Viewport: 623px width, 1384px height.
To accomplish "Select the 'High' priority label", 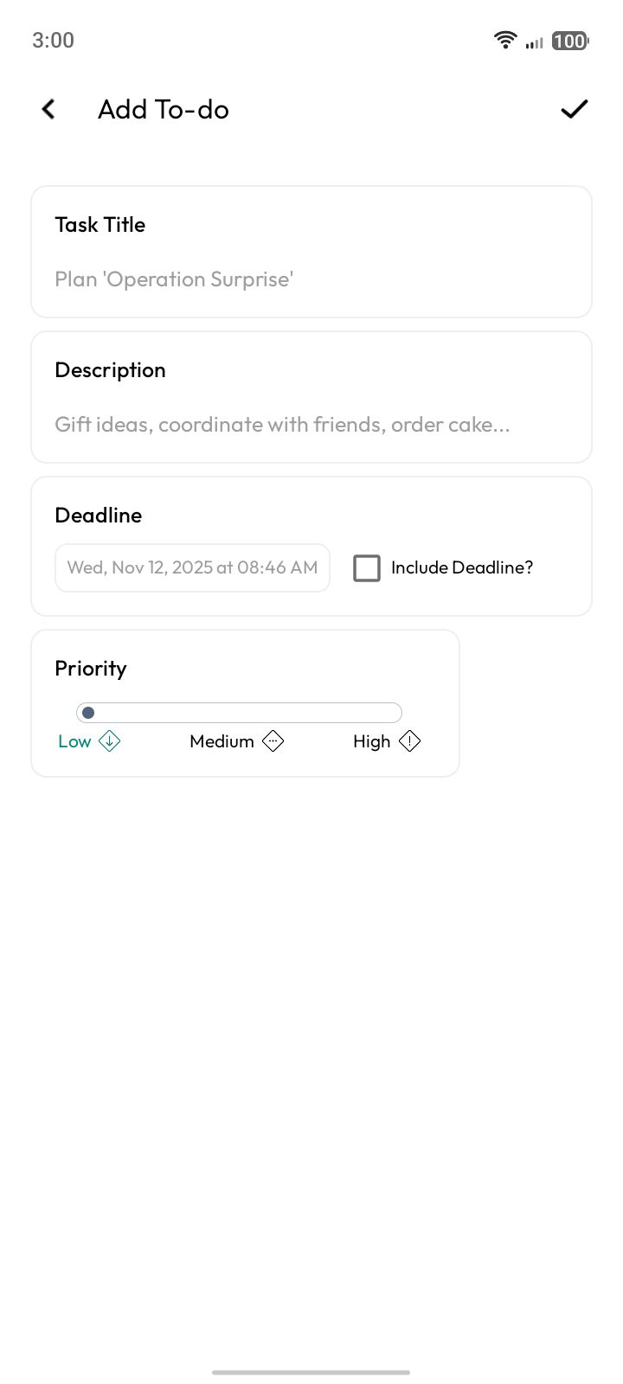I will [x=371, y=741].
